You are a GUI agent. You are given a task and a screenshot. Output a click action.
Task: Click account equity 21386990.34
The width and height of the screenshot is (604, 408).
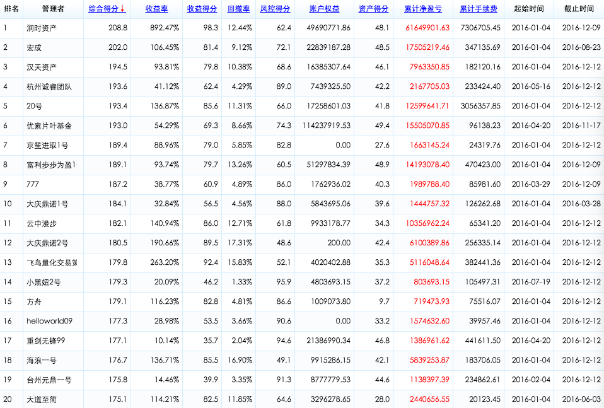(x=328, y=340)
